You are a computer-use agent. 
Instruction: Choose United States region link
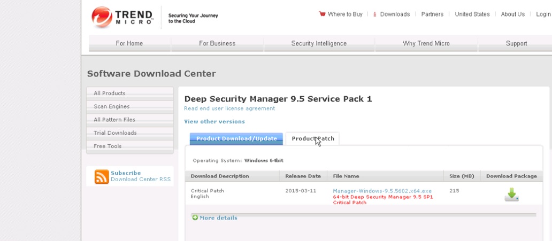[472, 14]
